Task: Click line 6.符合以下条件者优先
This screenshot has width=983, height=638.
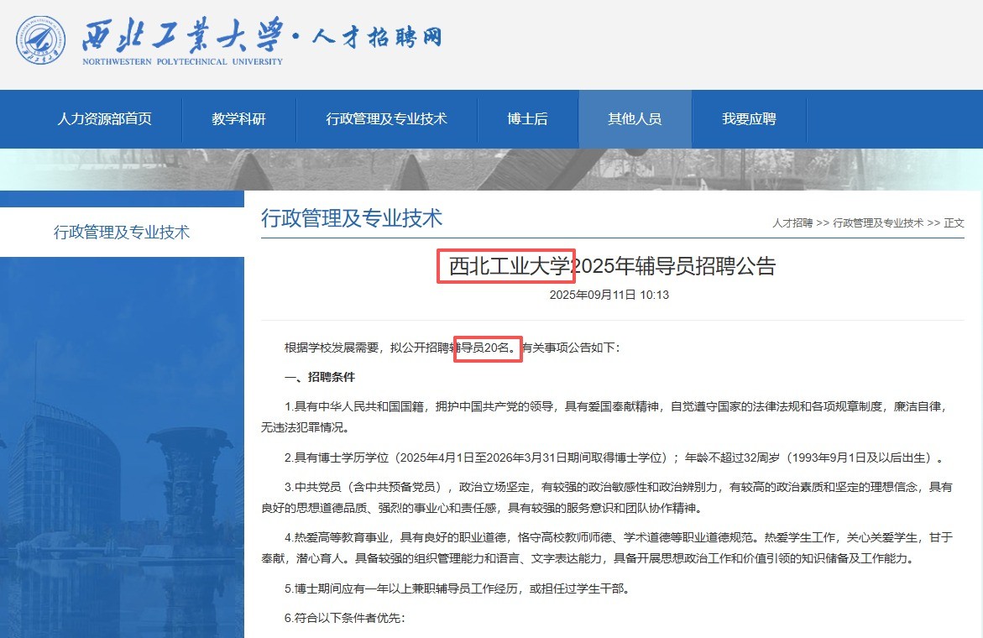Action: point(345,618)
